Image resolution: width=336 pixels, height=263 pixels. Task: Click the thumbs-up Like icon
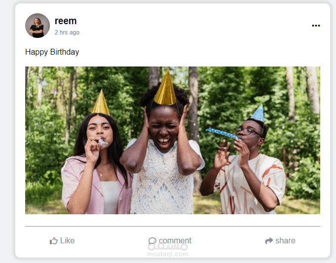(x=54, y=241)
